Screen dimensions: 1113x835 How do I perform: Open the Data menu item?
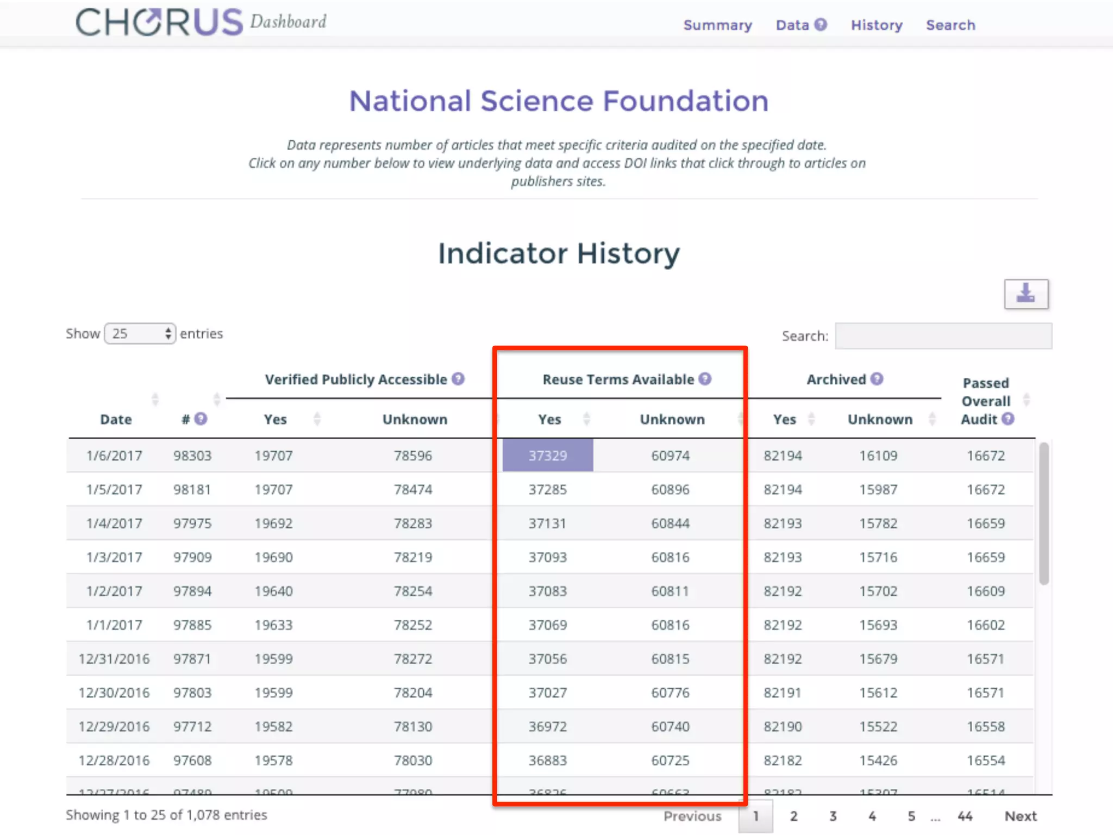(x=792, y=25)
